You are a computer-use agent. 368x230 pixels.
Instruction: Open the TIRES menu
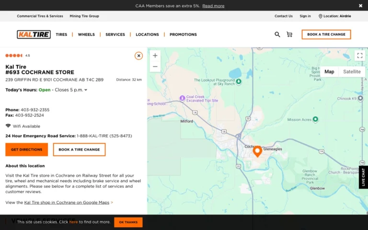pos(61,34)
